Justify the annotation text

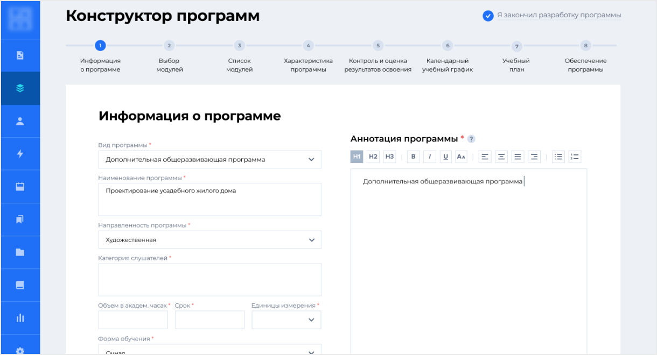518,157
